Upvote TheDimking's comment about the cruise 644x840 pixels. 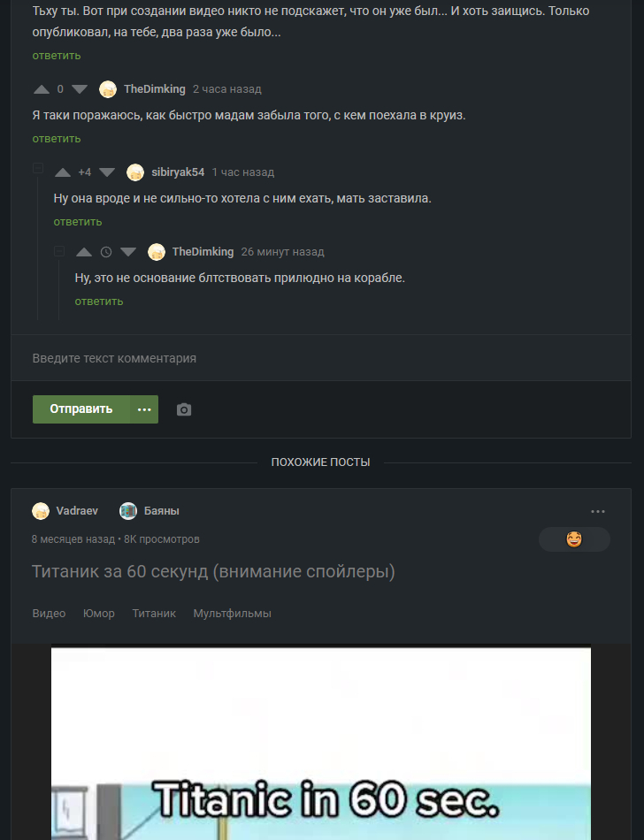(42, 89)
